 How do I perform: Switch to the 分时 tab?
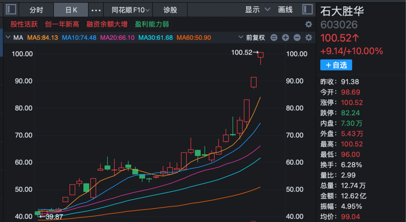[36, 10]
